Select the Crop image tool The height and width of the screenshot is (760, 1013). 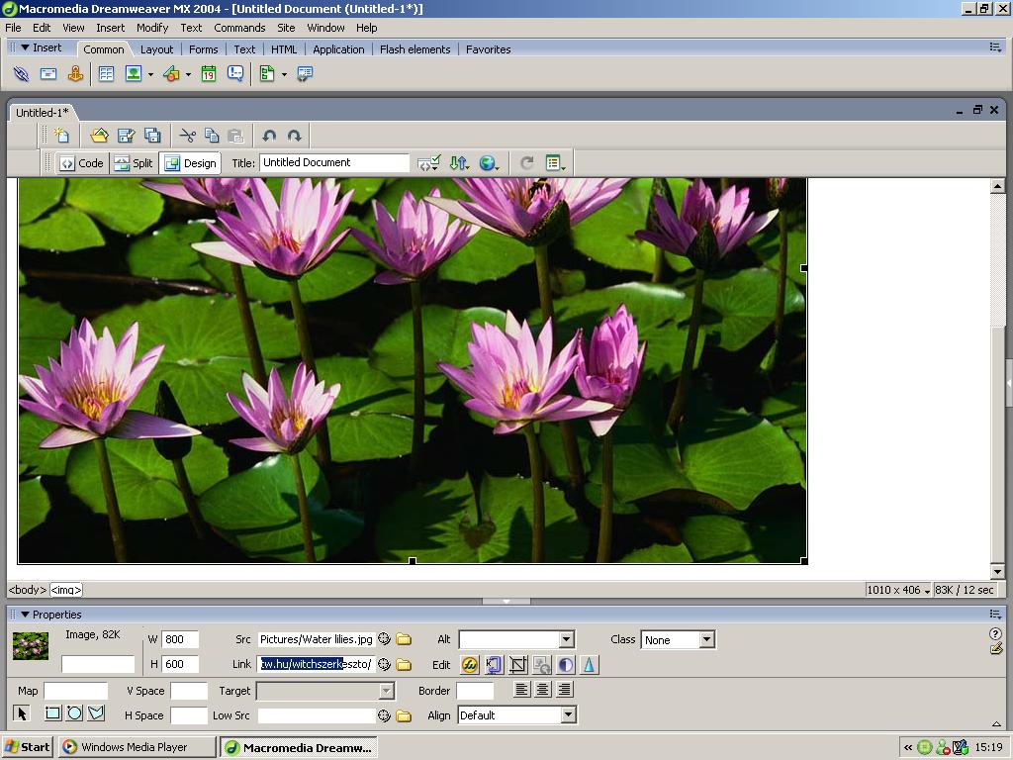pyautogui.click(x=517, y=665)
